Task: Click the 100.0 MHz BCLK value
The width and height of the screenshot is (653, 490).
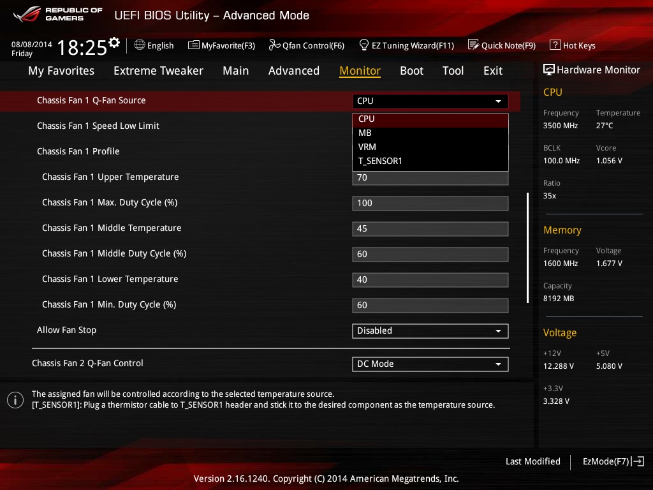Action: click(x=561, y=161)
